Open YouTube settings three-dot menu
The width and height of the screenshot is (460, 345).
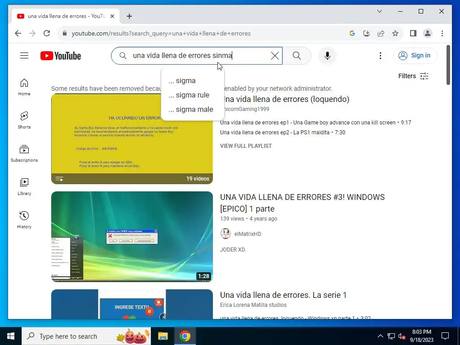(x=380, y=56)
